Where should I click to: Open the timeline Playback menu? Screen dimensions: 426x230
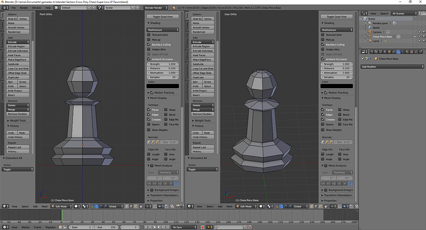50,227
